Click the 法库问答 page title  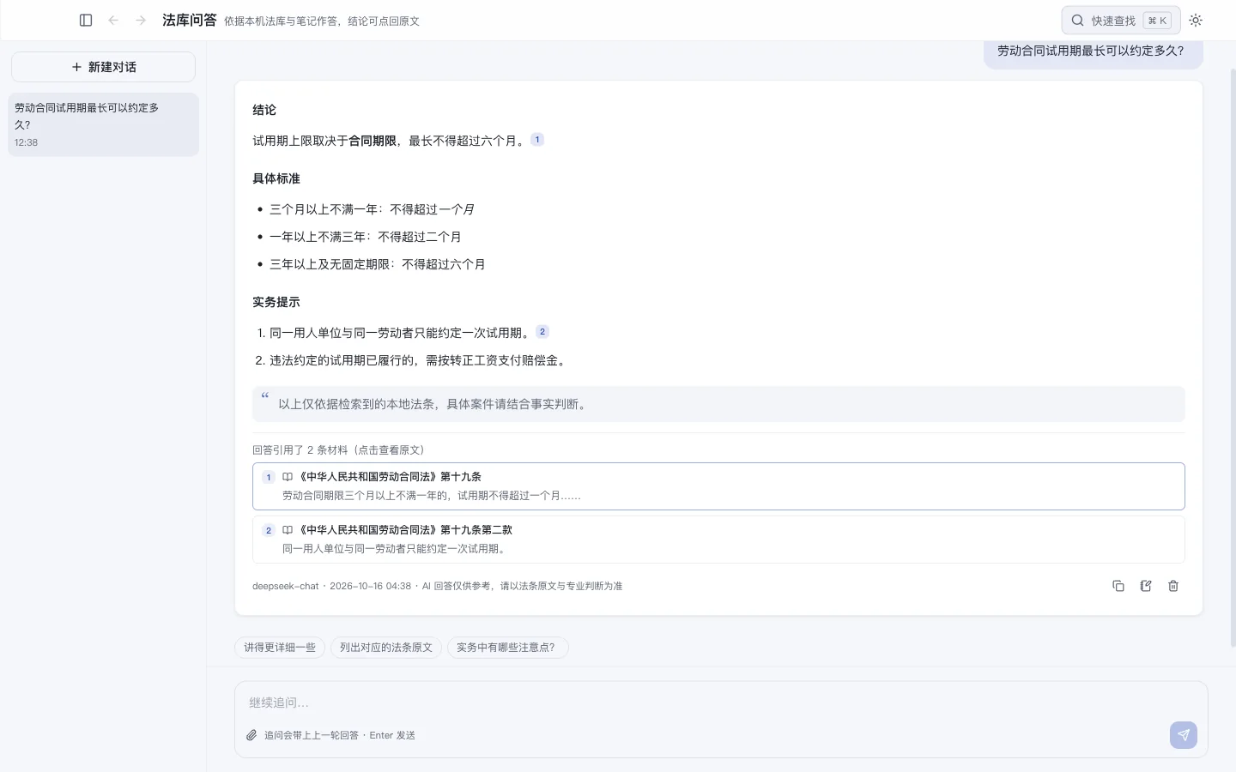(190, 21)
